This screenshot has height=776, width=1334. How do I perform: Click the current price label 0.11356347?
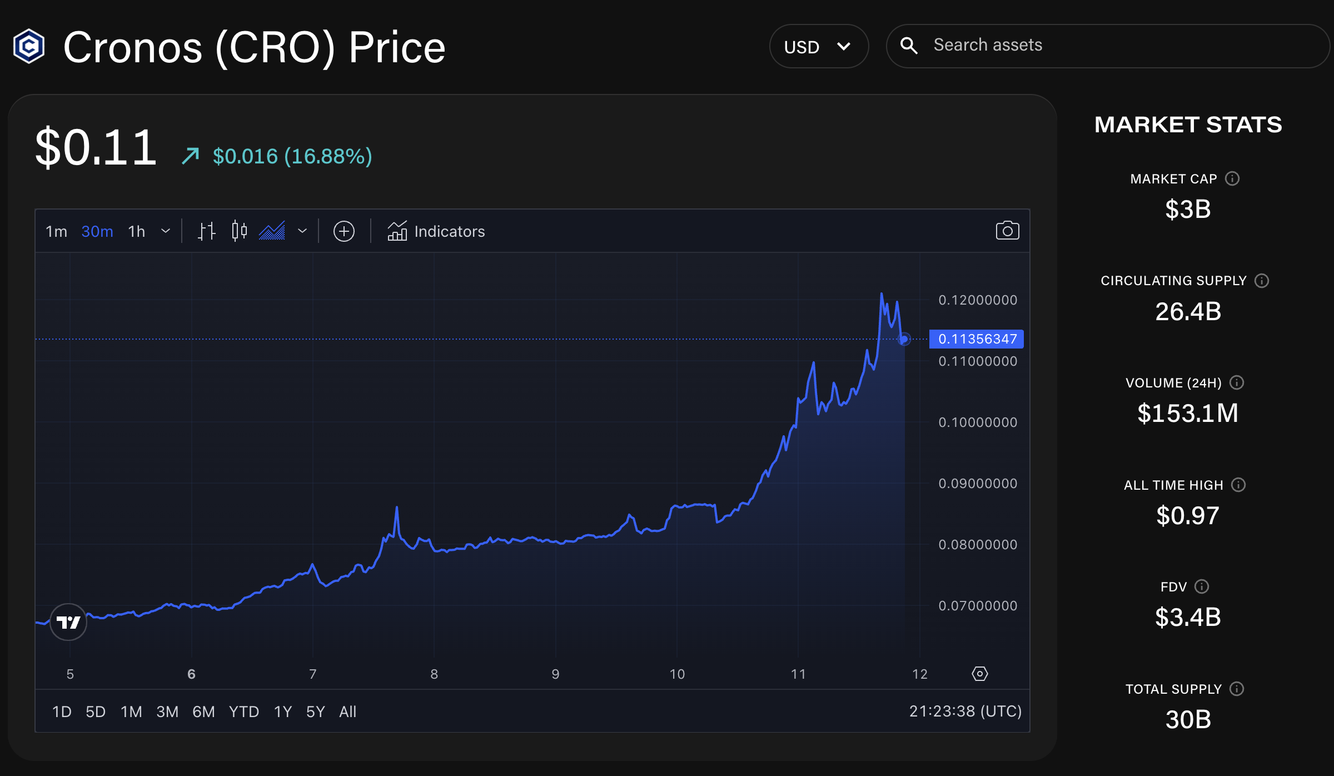pyautogui.click(x=977, y=339)
